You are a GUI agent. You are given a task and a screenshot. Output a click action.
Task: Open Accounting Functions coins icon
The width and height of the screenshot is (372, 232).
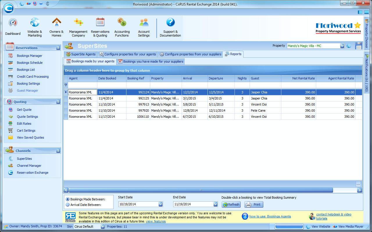click(x=122, y=22)
